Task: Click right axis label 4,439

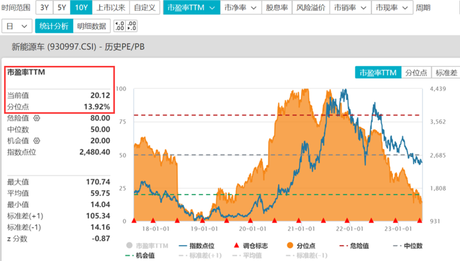Action: click(x=438, y=89)
